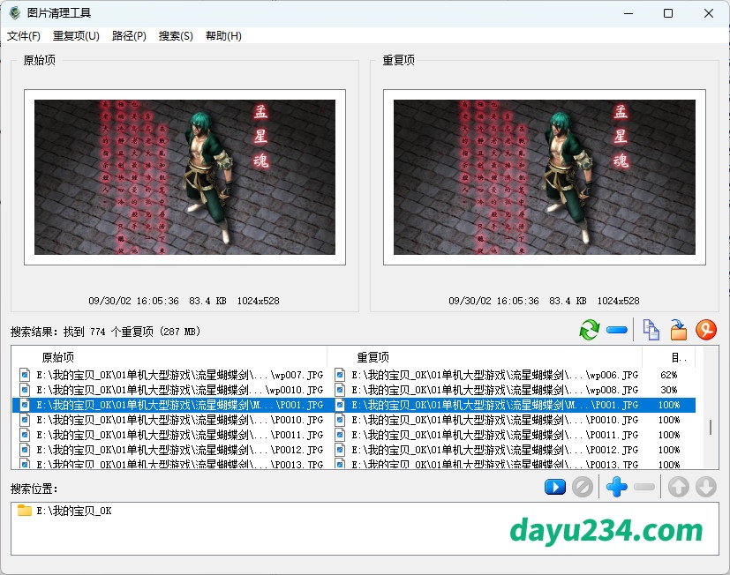Open the 重复项(U) menu
This screenshot has width=730, height=575.
(76, 36)
